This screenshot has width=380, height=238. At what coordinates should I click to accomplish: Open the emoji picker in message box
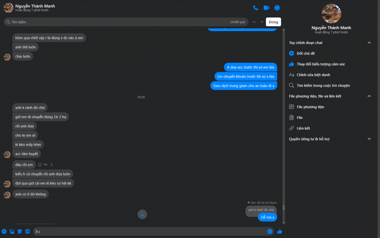tap(270, 232)
